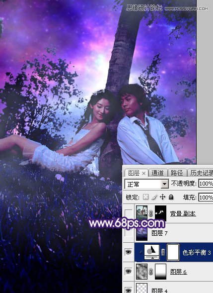Click the 图层 6 layer name
Screen dimensions: 213x293
(x=179, y=272)
